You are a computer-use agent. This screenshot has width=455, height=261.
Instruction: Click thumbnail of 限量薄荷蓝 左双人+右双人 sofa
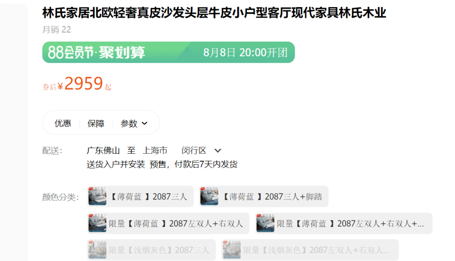pos(97,223)
